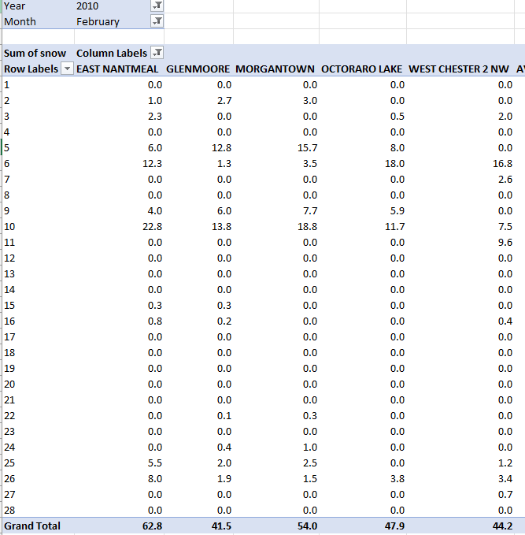The width and height of the screenshot is (525, 535).
Task: Select the EAST NANTMEAL column header
Action: pos(118,69)
